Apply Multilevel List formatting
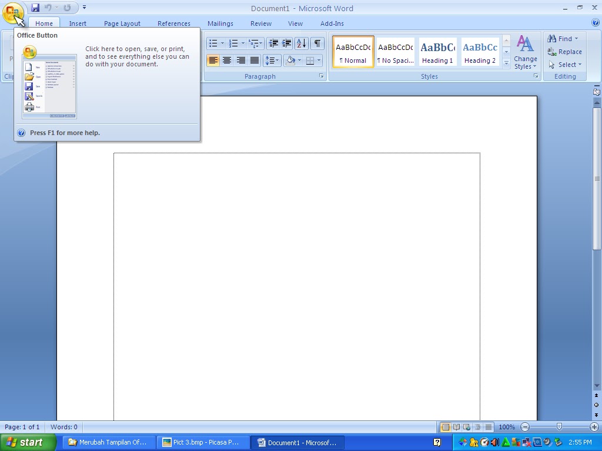 coord(255,43)
